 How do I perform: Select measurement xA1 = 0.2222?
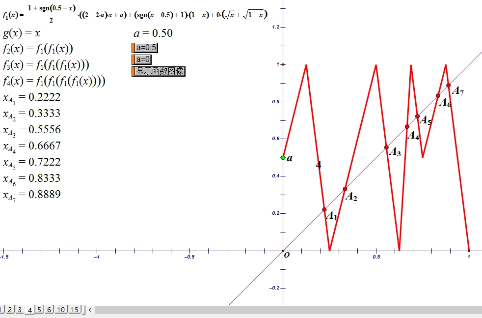tap(32, 98)
